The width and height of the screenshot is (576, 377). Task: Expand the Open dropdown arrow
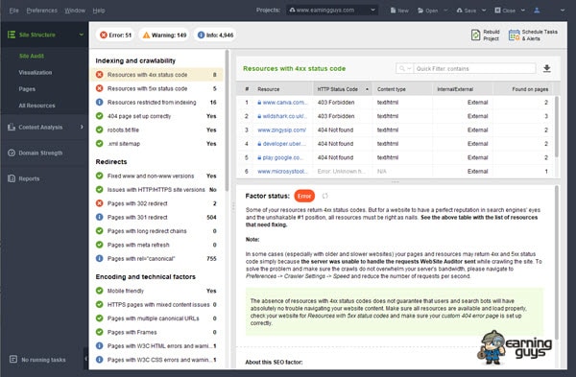click(x=445, y=11)
